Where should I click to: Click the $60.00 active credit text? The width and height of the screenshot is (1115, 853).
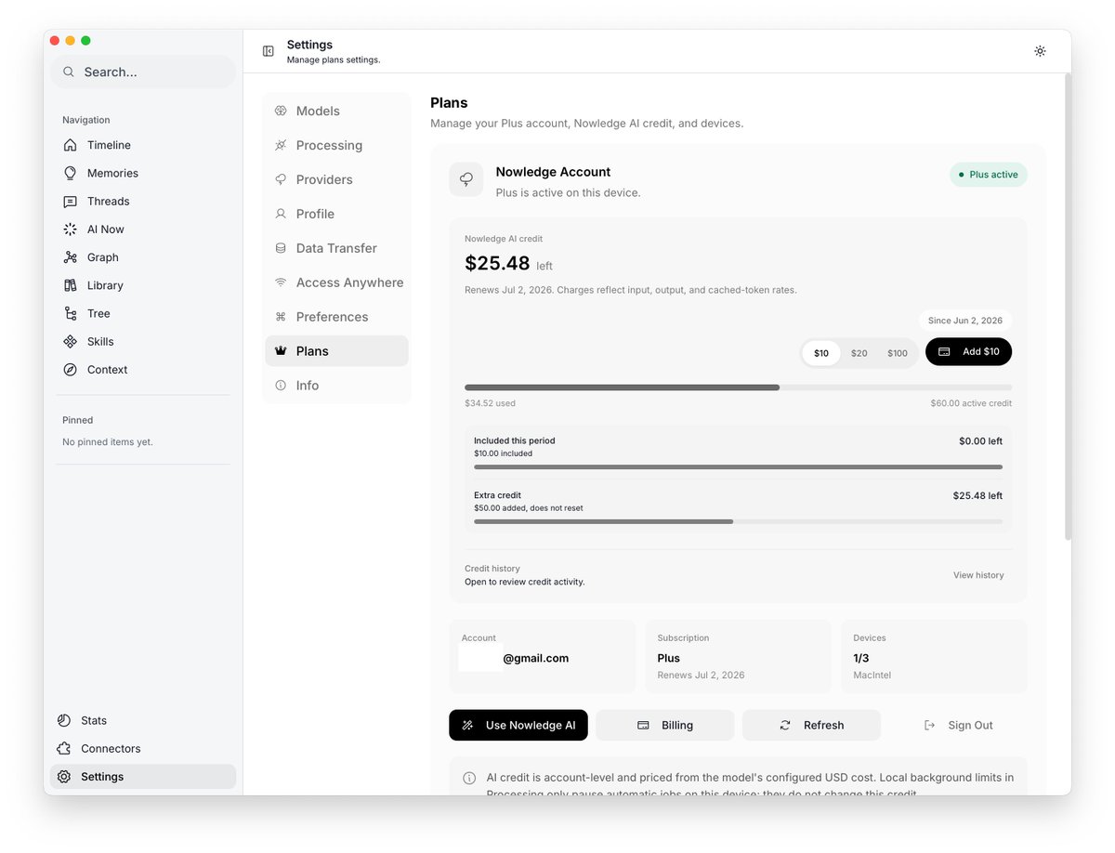pyautogui.click(x=971, y=403)
